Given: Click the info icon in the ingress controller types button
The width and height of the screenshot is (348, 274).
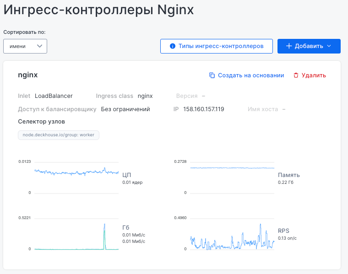Looking at the screenshot, I should [173, 46].
